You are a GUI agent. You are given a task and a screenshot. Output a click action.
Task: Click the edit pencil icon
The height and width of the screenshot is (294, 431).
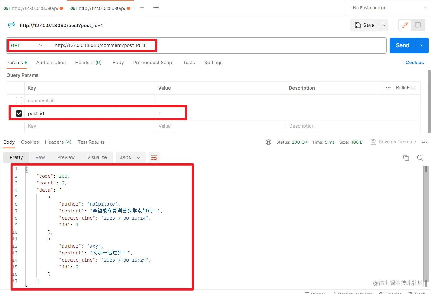click(405, 25)
